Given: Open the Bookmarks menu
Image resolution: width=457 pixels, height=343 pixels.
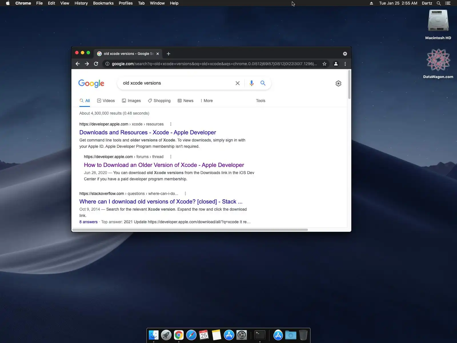Looking at the screenshot, I should (x=103, y=3).
